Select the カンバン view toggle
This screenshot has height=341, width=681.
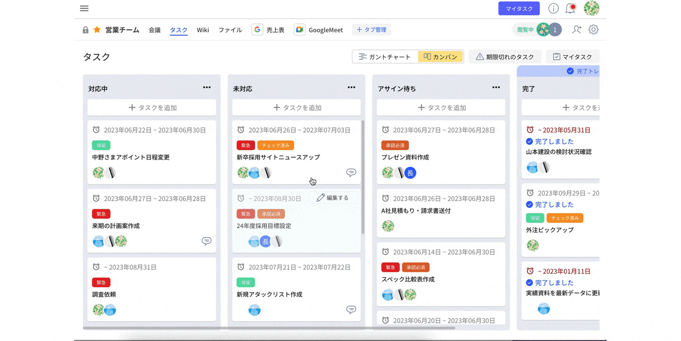(x=440, y=57)
